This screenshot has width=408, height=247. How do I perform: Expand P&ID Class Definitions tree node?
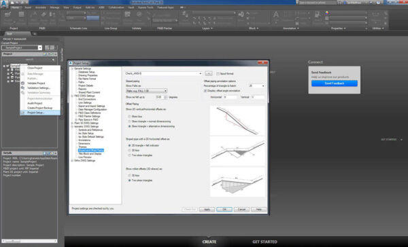pos(76,113)
